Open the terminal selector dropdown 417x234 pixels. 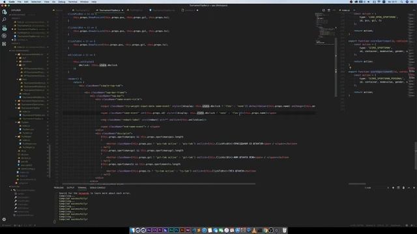377,188
